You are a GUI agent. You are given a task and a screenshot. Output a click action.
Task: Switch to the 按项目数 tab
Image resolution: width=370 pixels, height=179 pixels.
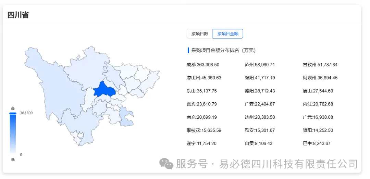[200, 34]
